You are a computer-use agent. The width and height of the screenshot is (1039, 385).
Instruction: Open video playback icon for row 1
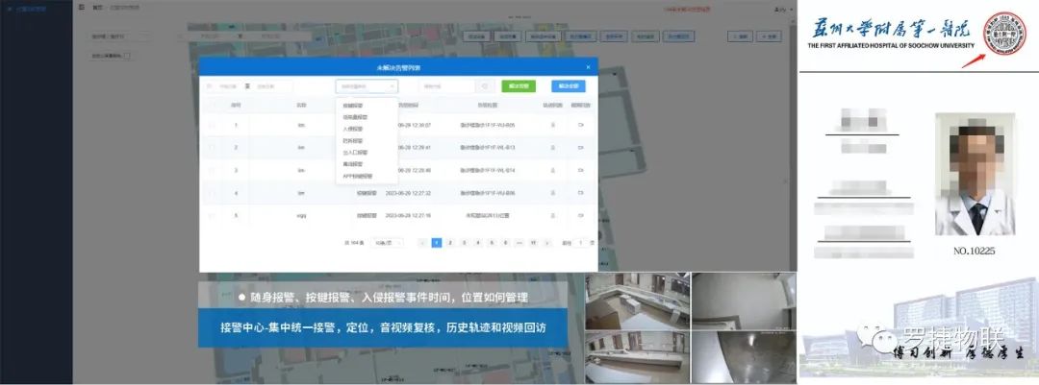tap(580, 126)
